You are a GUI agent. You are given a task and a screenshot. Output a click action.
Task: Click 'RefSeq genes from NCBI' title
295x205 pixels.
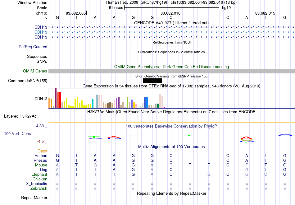coord(172,42)
